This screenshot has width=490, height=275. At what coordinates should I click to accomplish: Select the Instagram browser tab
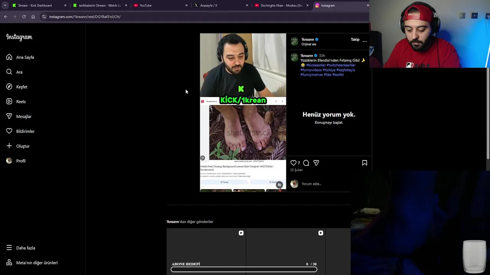click(328, 5)
